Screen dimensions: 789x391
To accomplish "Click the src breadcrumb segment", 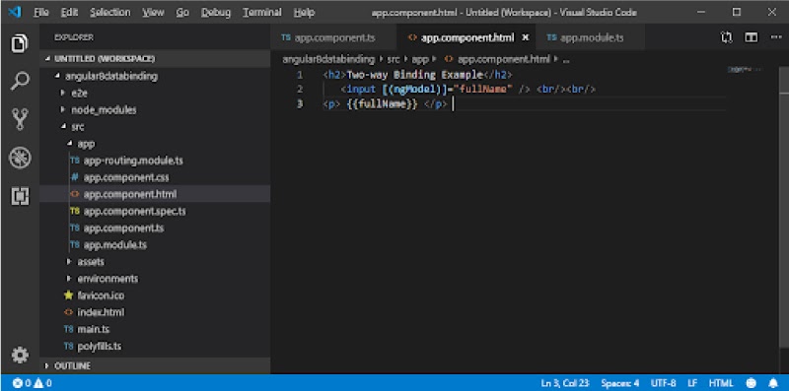I will click(393, 59).
